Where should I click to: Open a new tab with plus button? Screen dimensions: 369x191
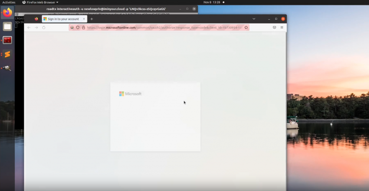(92, 19)
